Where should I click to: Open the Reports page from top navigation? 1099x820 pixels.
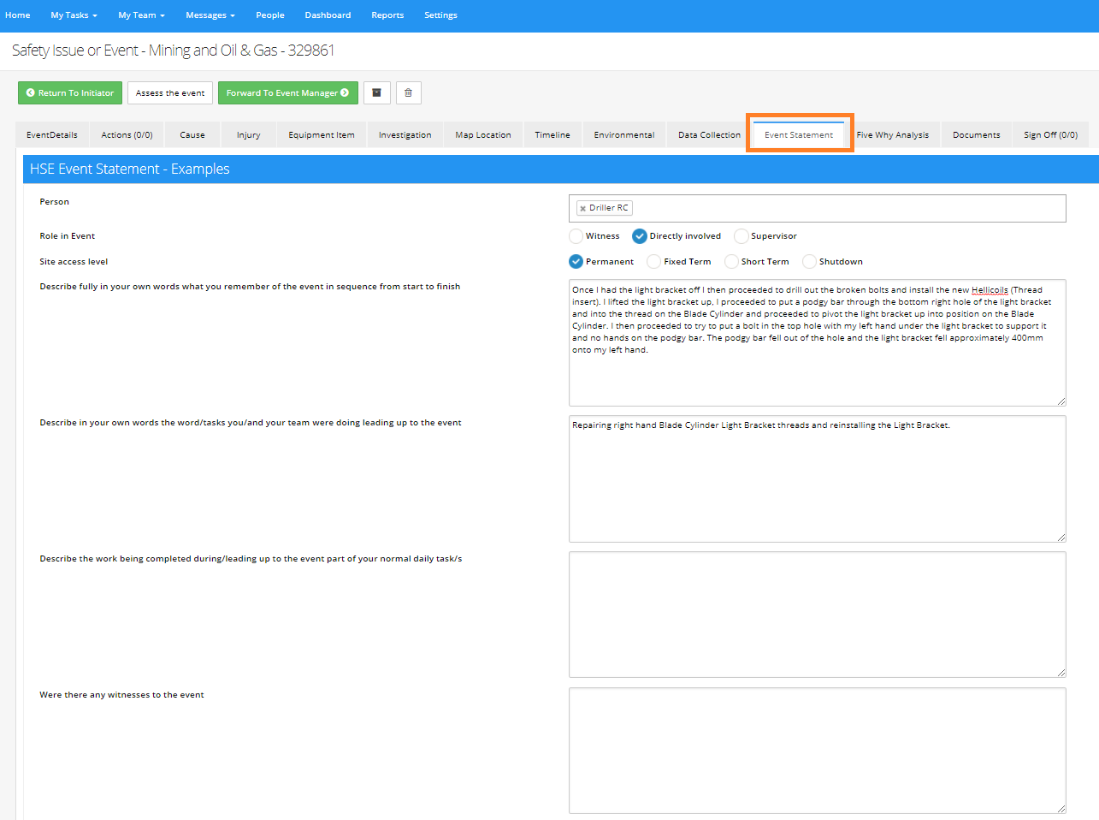tap(387, 15)
